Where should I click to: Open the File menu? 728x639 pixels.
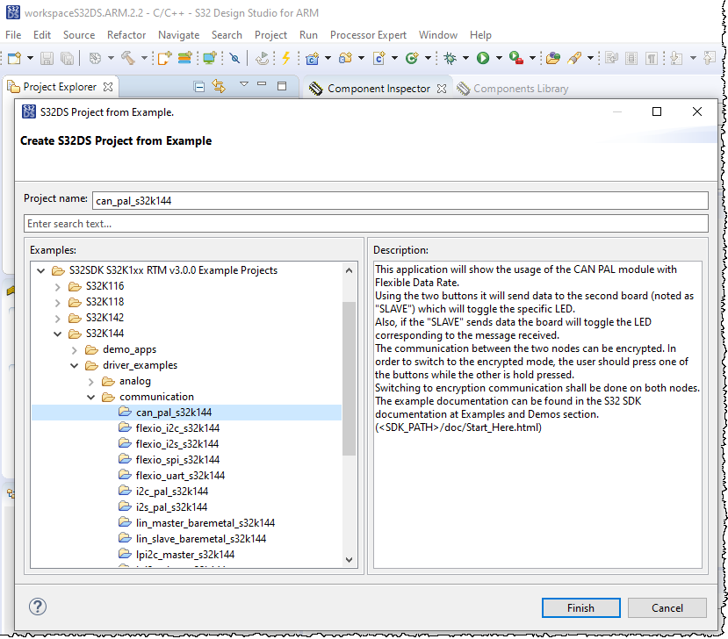pyautogui.click(x=13, y=35)
